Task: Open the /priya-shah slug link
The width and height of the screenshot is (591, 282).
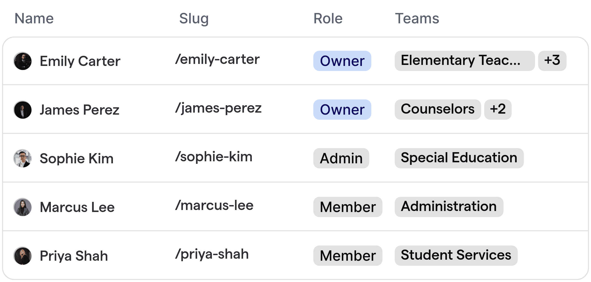Action: tap(212, 254)
